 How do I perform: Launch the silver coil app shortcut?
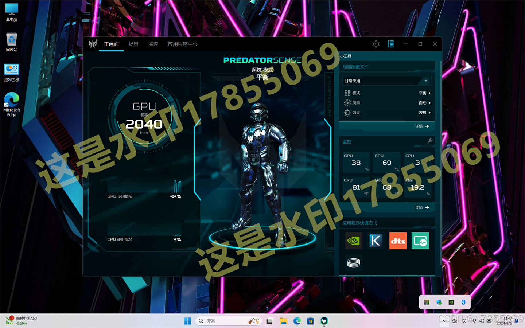pyautogui.click(x=353, y=263)
